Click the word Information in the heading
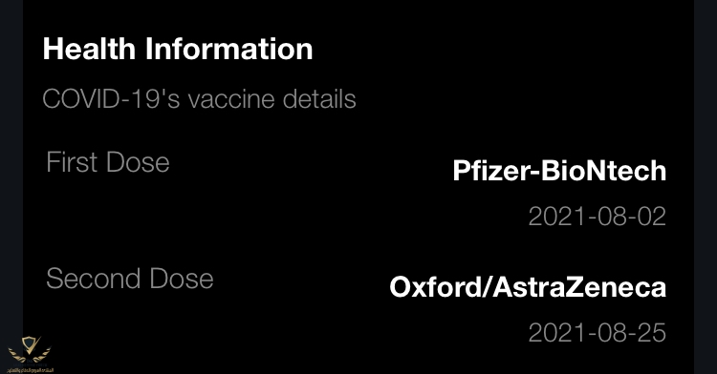 coord(229,49)
